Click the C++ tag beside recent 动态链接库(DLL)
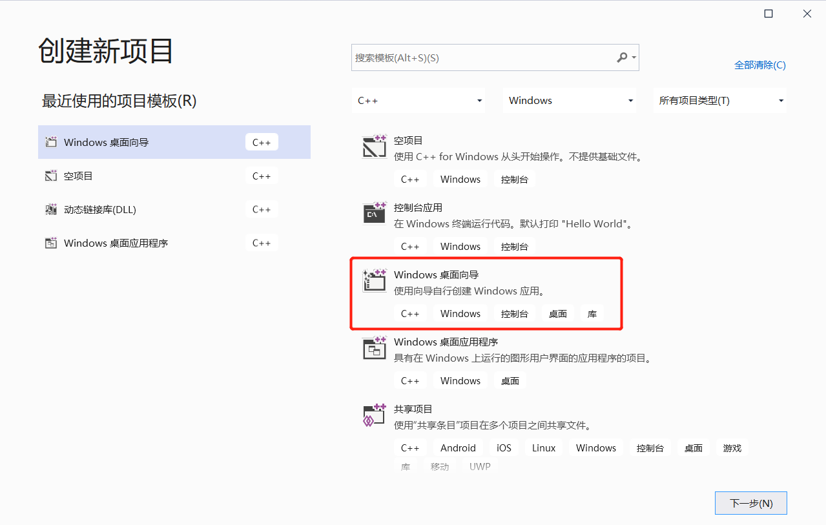 (262, 209)
